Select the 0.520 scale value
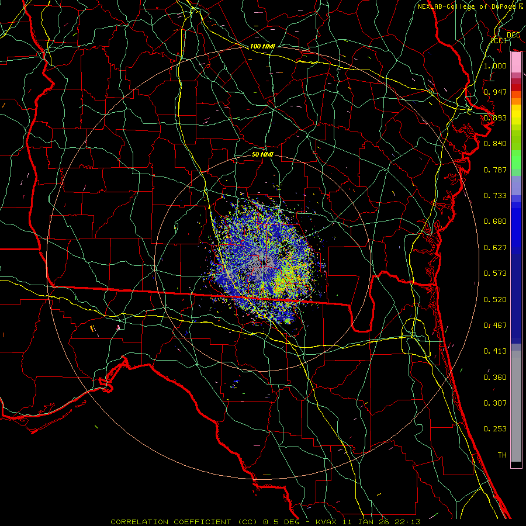526x526 pixels. pyautogui.click(x=495, y=300)
